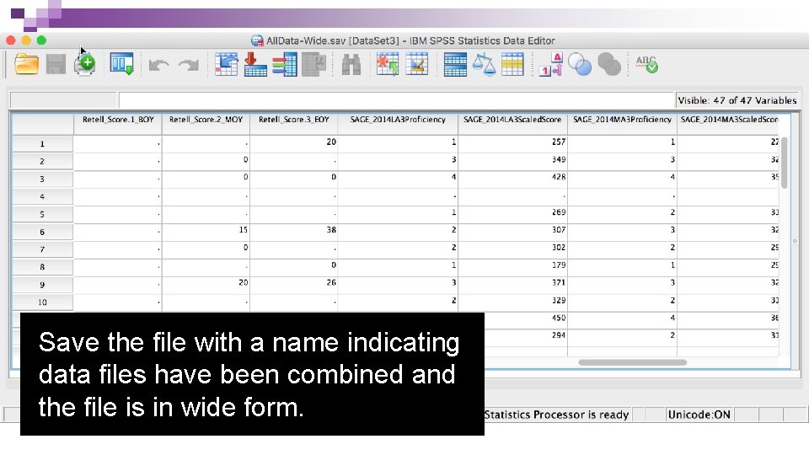
Task: Undo the last action
Action: pyautogui.click(x=159, y=65)
